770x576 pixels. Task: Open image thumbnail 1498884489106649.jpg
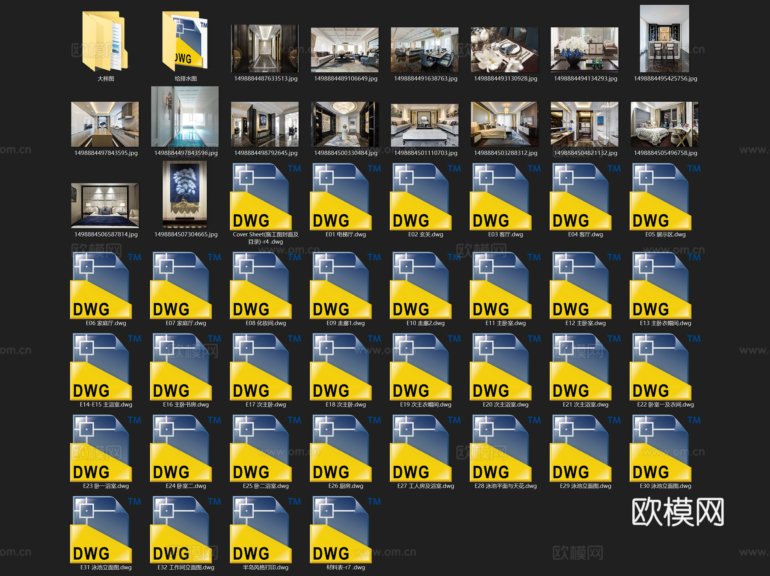[x=345, y=50]
